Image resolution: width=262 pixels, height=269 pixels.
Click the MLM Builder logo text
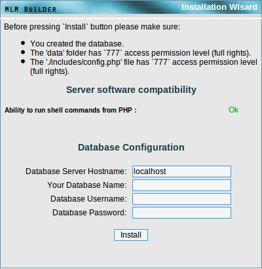click(x=31, y=9)
